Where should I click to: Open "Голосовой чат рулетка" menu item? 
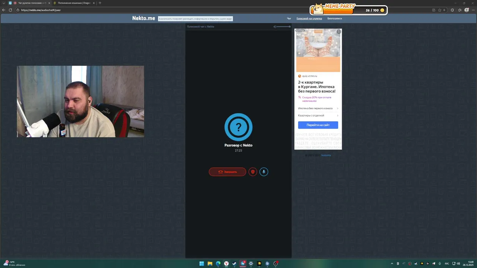[x=309, y=18]
